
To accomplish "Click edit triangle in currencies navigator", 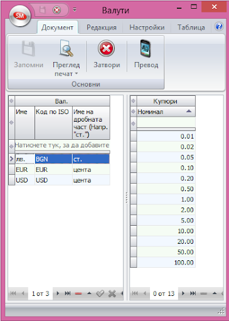I will click(x=89, y=293).
